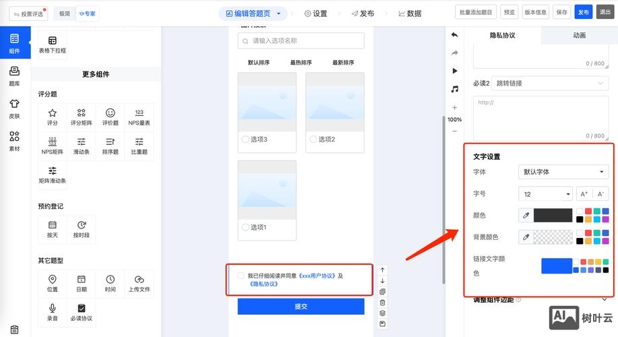Click the 批量添加题目 button
The width and height of the screenshot is (618, 337).
[x=476, y=12]
